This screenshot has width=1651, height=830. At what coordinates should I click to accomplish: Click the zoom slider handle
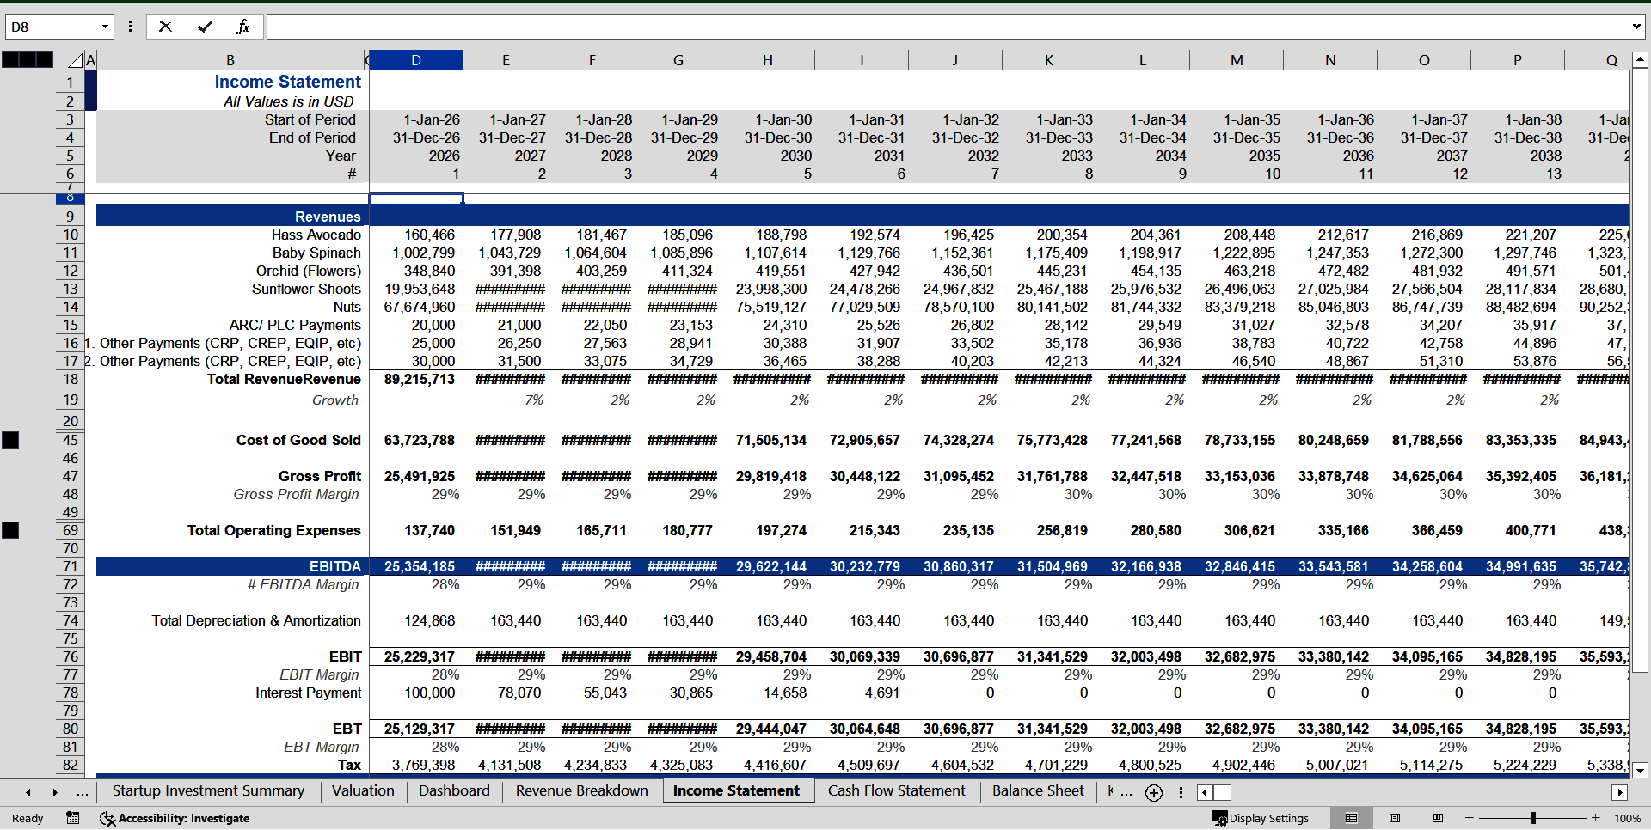click(1533, 817)
